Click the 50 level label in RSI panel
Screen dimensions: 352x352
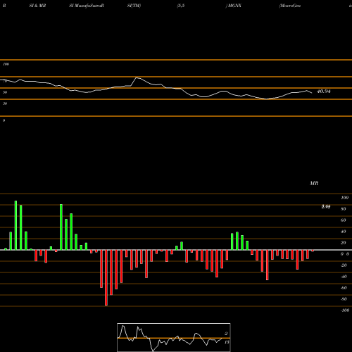[5, 92]
